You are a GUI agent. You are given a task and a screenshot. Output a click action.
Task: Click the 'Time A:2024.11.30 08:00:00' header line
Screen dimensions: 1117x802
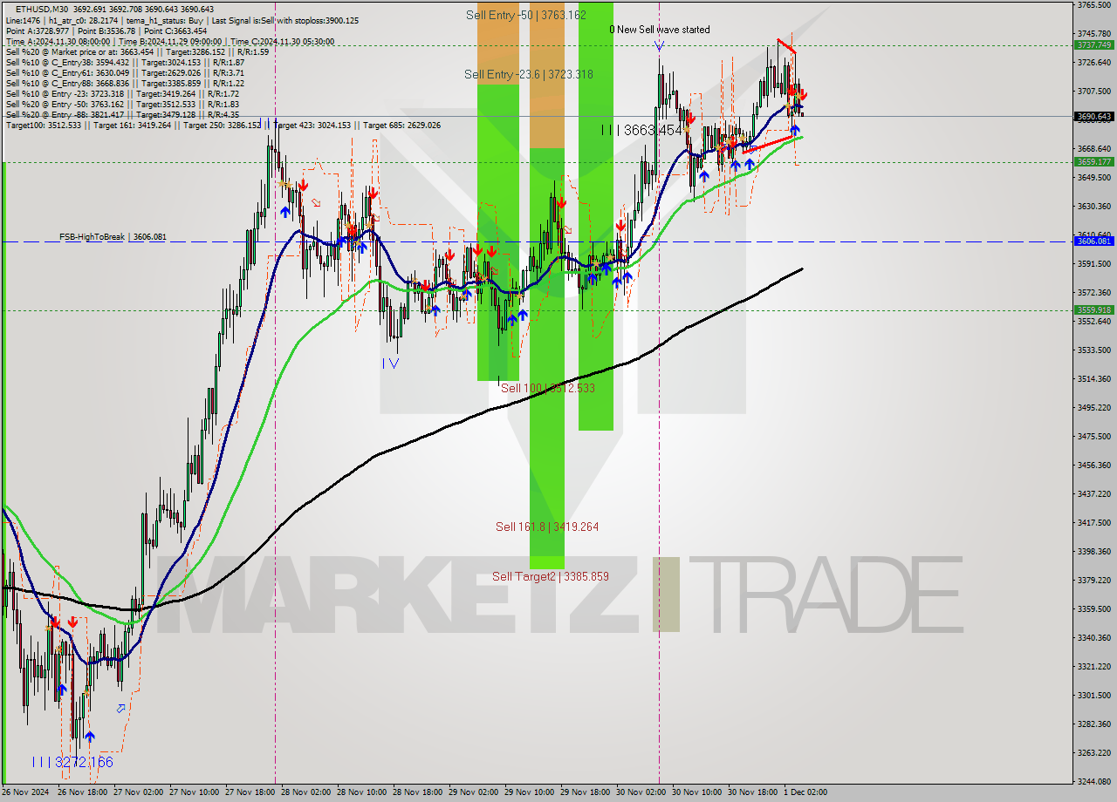tap(170, 41)
